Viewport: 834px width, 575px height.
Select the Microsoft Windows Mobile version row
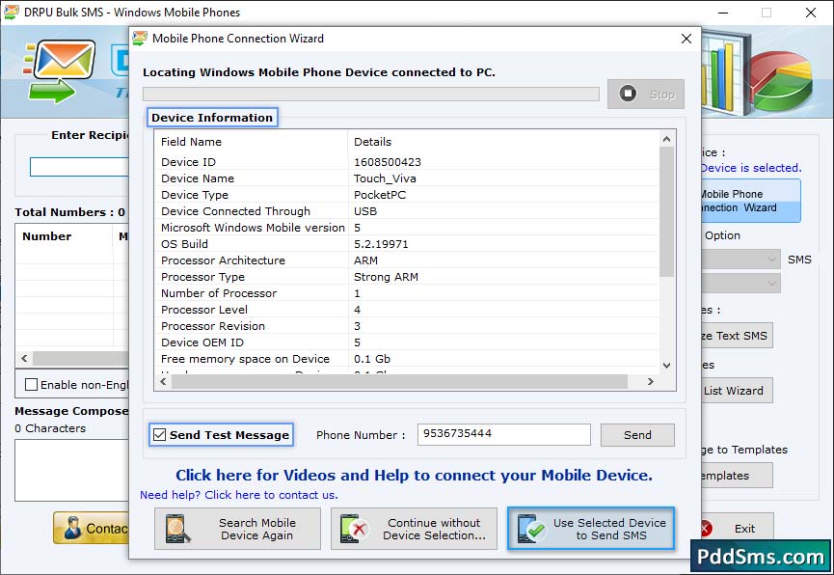[x=407, y=228]
